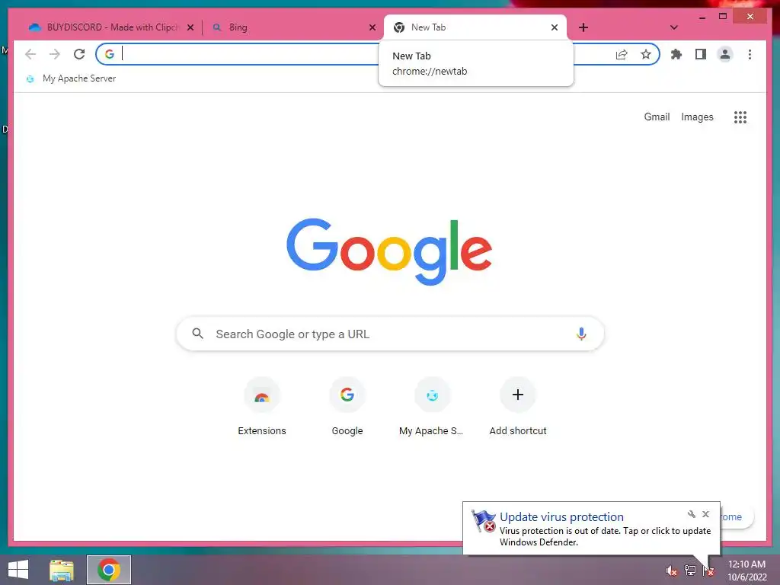The width and height of the screenshot is (780, 585).
Task: Open Chrome's three-dot menu
Action: click(750, 54)
